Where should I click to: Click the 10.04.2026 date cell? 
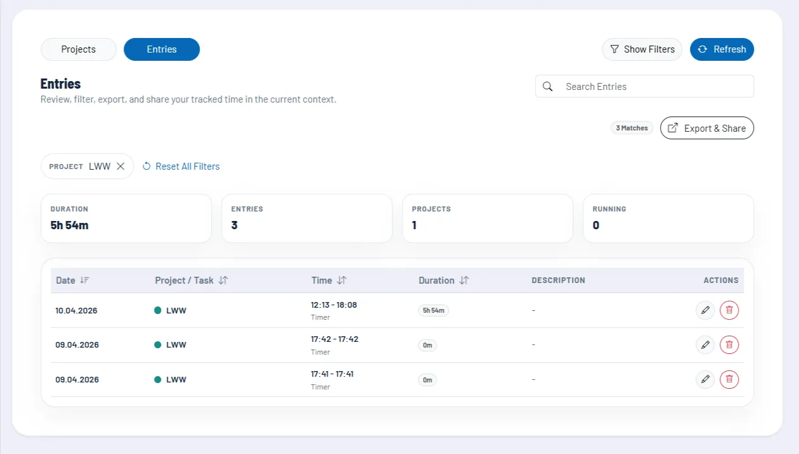point(77,311)
